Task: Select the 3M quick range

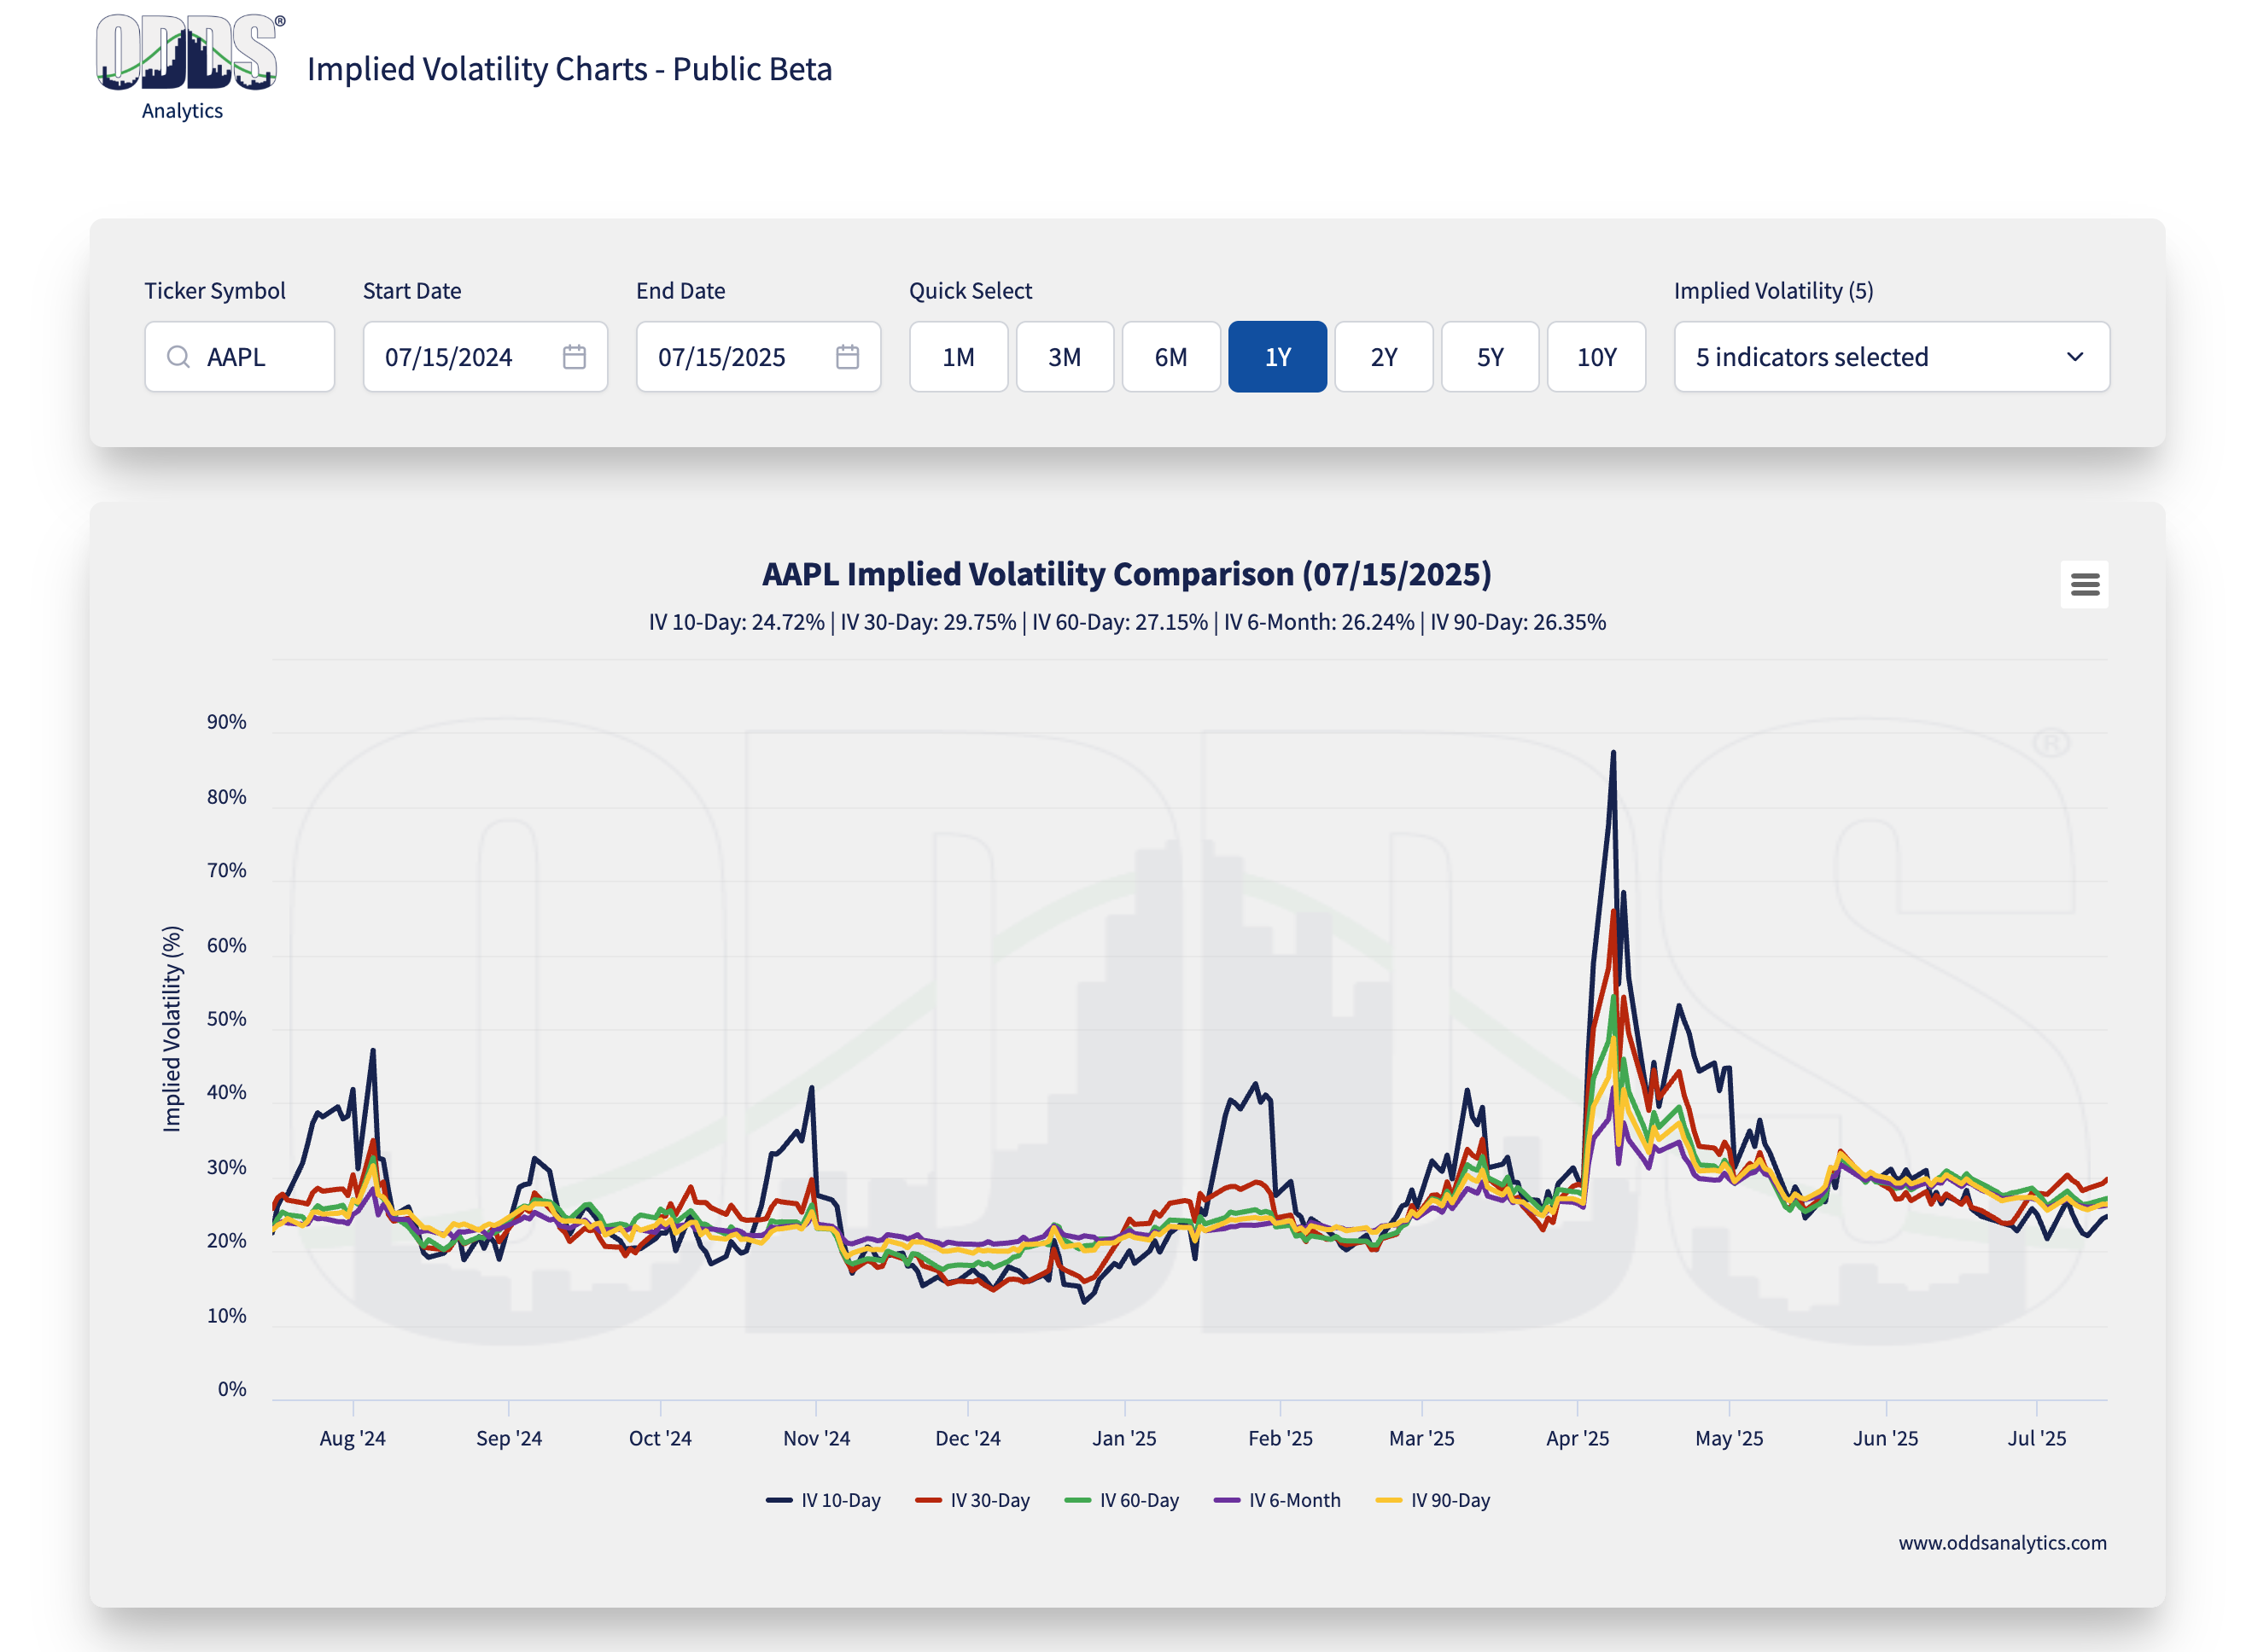Action: [x=1064, y=357]
